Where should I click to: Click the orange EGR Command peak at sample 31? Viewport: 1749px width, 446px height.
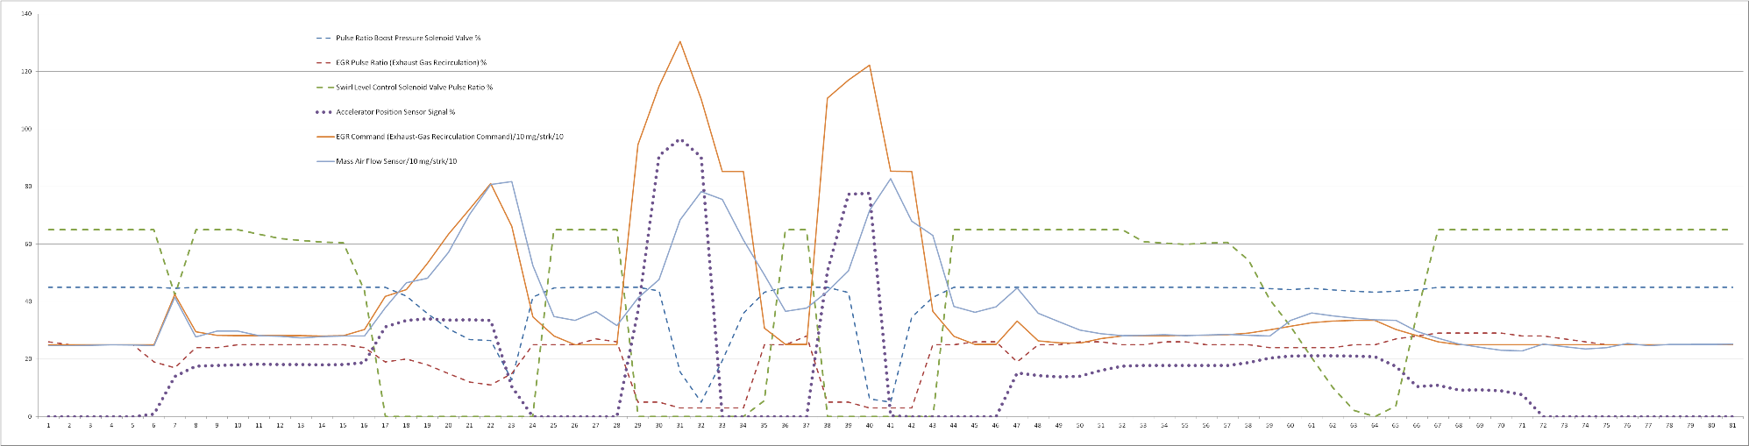point(679,42)
